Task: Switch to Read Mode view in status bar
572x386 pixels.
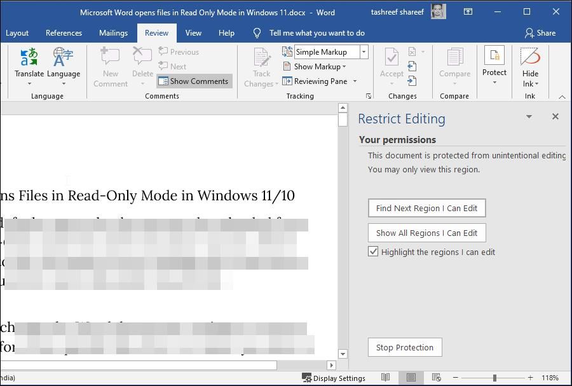Action: (385, 378)
